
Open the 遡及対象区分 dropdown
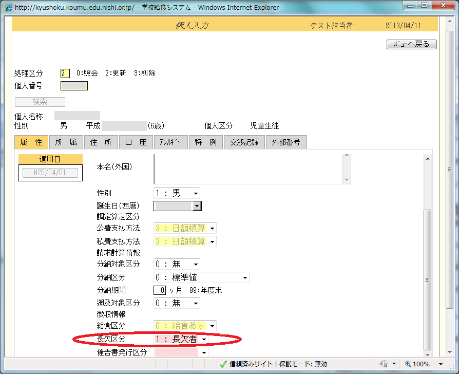[x=196, y=304]
